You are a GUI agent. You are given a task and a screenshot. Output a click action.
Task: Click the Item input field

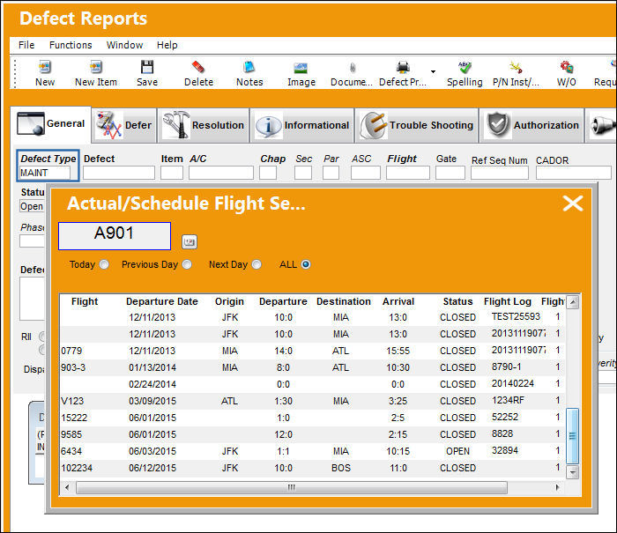click(x=172, y=173)
